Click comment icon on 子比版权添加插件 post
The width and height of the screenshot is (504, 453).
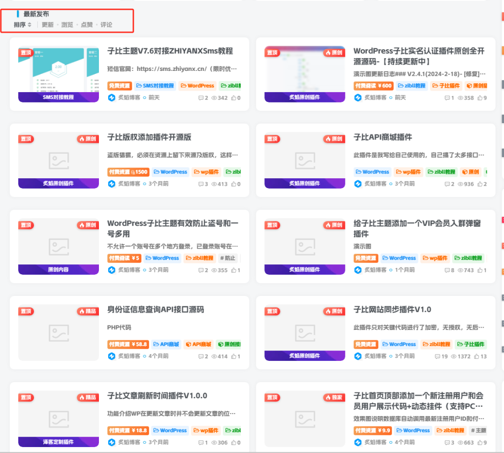[x=201, y=184]
